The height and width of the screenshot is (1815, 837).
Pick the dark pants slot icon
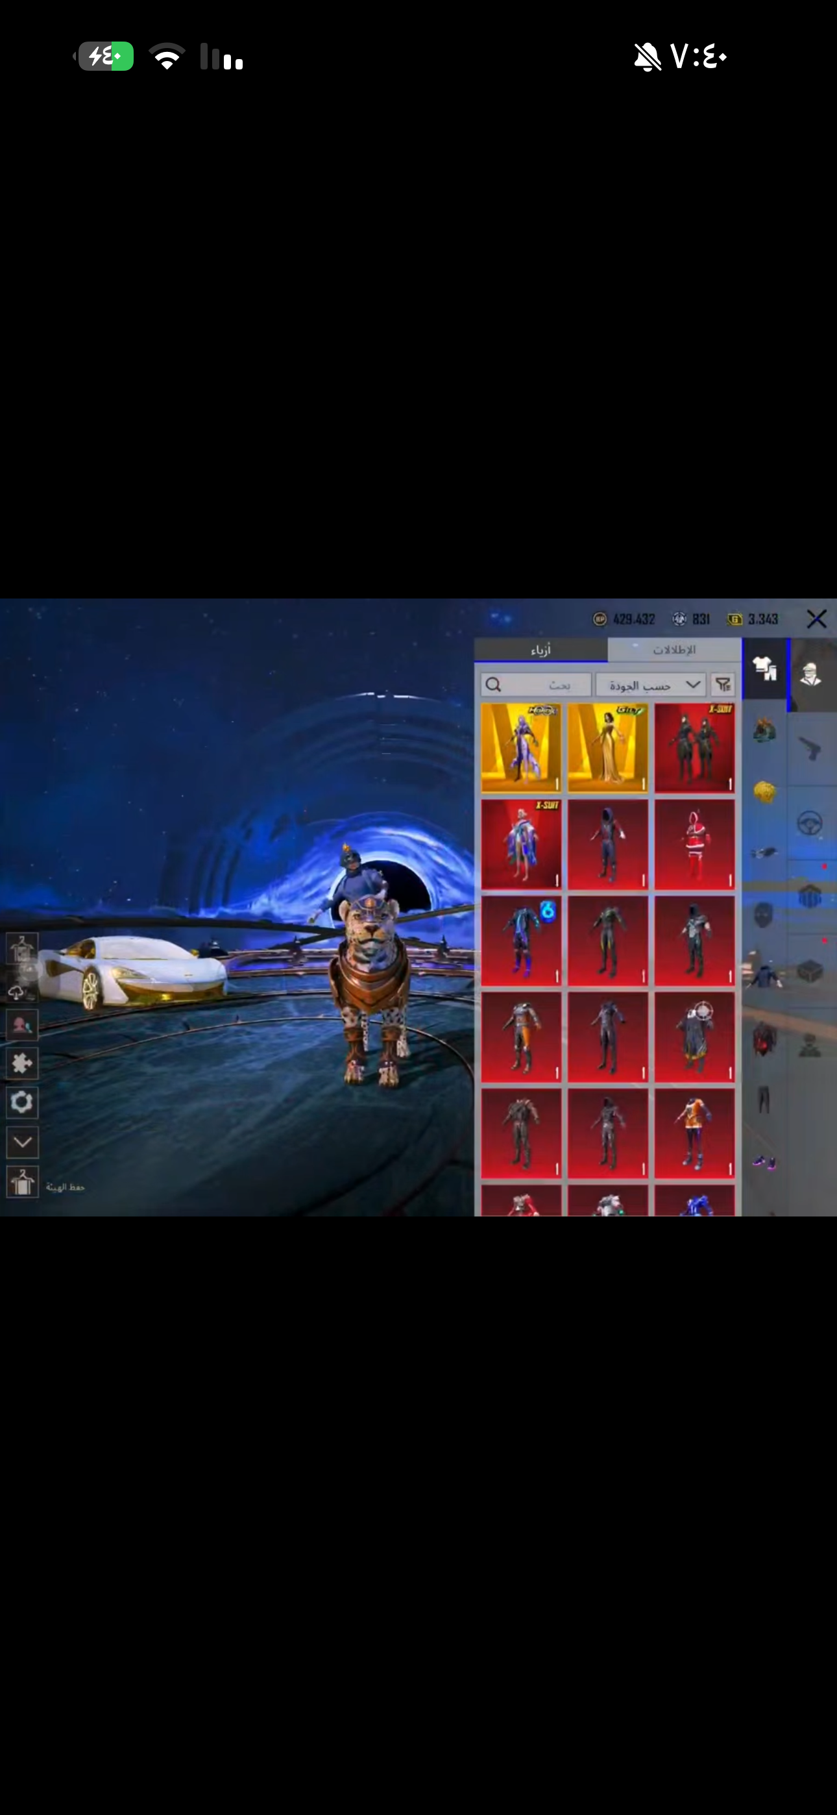click(x=764, y=1099)
